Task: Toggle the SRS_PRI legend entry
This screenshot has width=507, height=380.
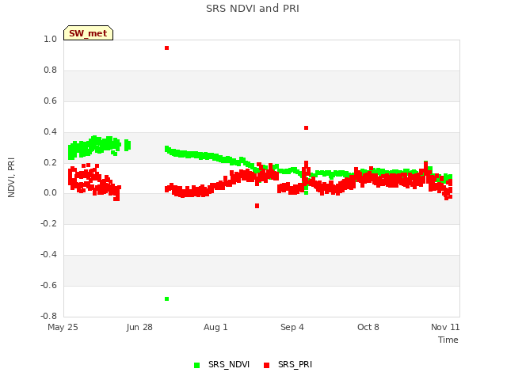Action: click(288, 364)
